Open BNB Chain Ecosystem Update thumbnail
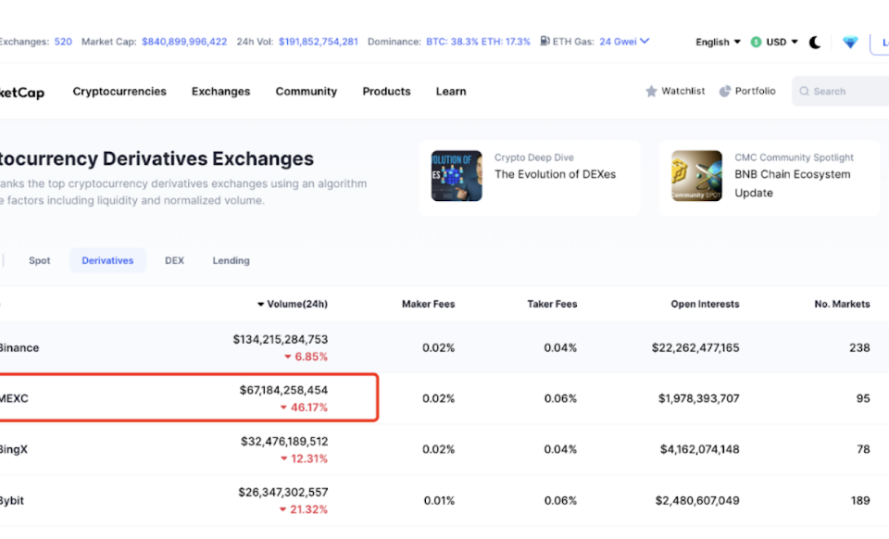 coord(696,176)
